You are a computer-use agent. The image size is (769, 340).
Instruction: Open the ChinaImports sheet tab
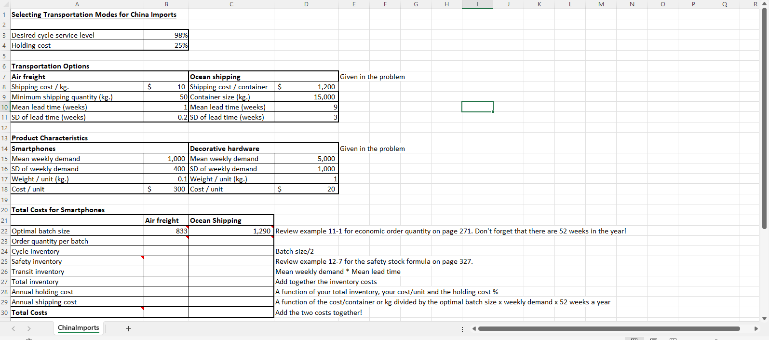(x=78, y=328)
